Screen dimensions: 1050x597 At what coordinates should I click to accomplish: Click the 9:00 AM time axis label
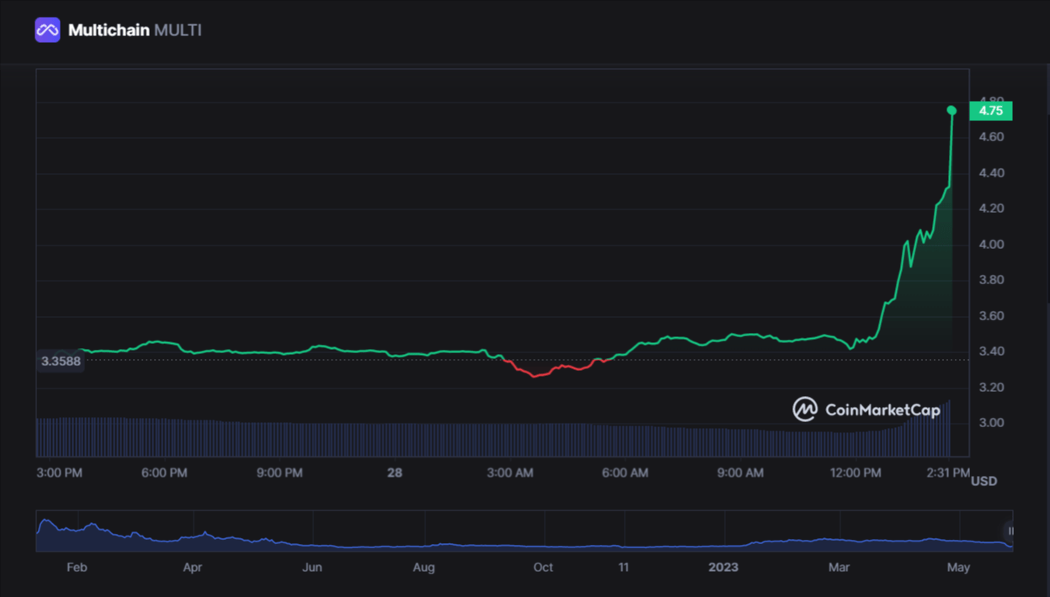coord(741,473)
